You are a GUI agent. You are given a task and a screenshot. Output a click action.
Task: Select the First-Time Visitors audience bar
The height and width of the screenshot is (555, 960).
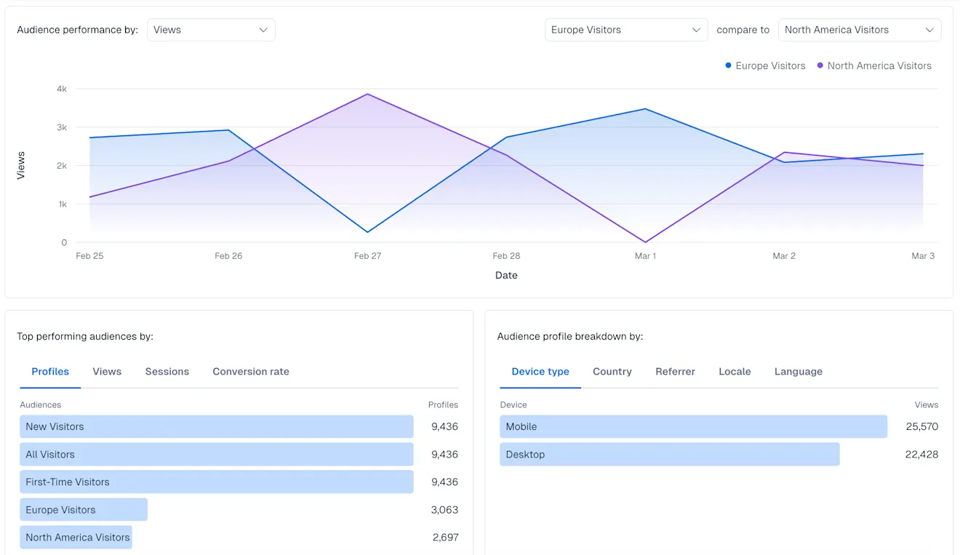[216, 482]
